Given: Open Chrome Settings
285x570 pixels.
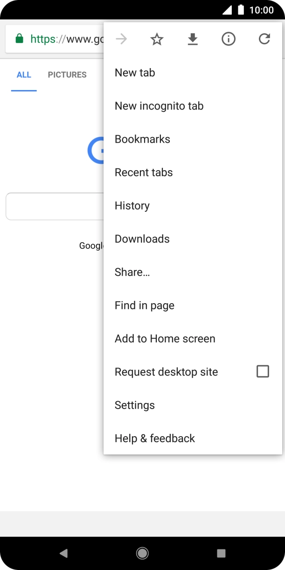Looking at the screenshot, I should (x=135, y=405).
